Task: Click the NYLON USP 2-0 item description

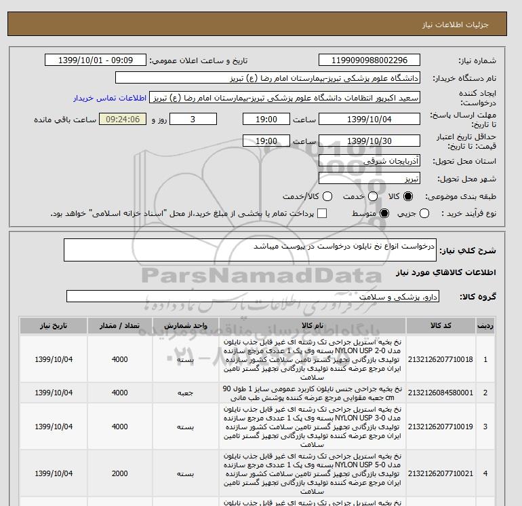Action: point(313,359)
